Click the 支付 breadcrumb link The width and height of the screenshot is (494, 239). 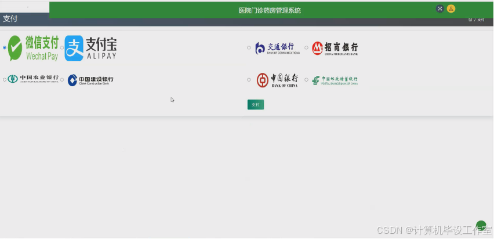[x=481, y=20]
